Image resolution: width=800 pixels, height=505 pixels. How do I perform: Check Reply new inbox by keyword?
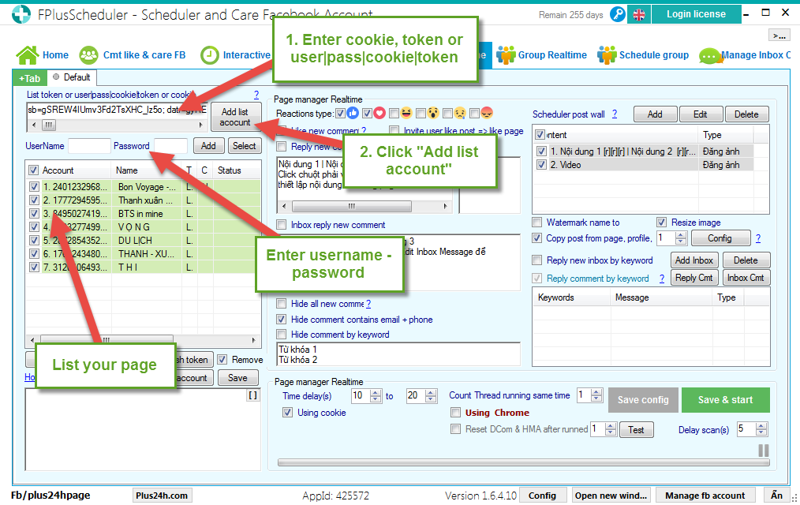click(x=536, y=260)
